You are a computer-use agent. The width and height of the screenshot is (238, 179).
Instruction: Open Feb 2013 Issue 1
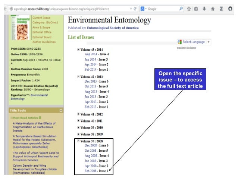point(96,107)
